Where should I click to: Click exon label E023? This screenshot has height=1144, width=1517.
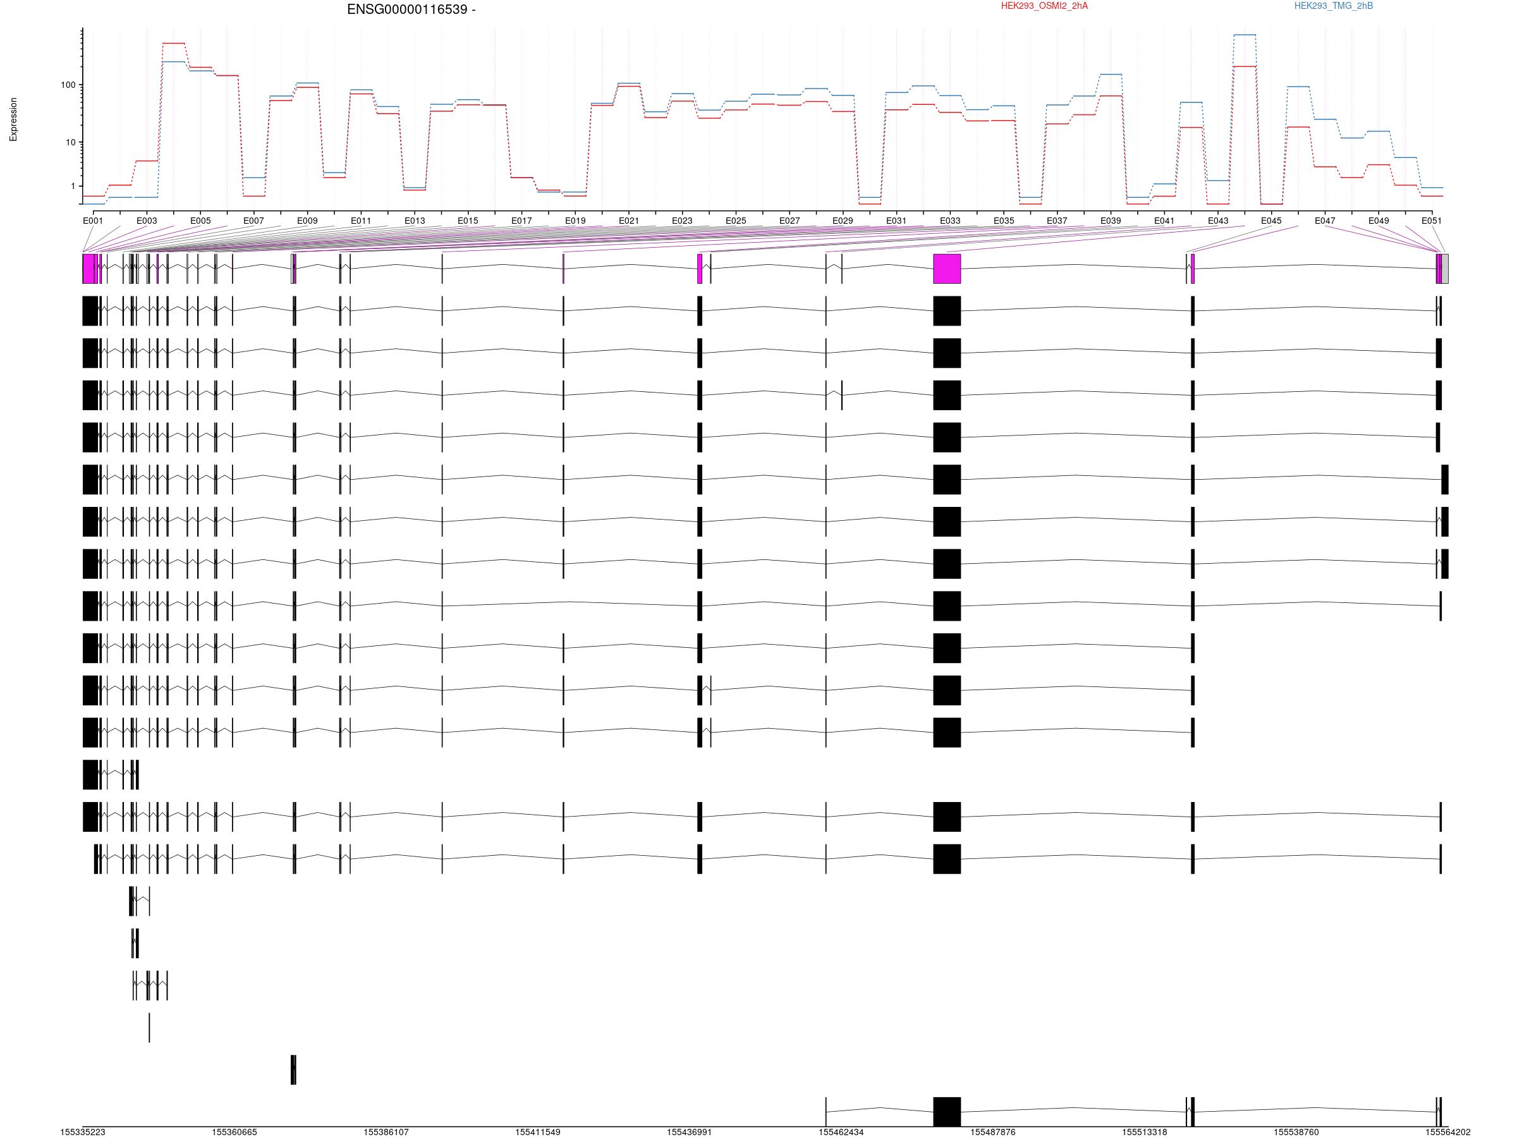pos(681,221)
